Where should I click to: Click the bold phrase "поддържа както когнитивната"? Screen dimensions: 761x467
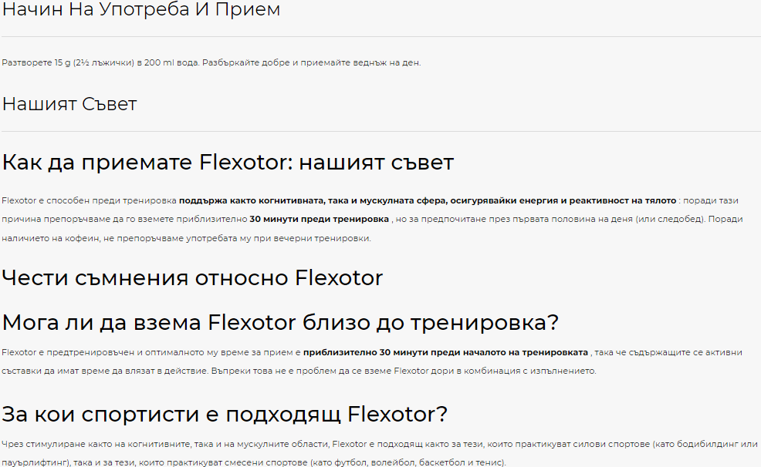252,200
